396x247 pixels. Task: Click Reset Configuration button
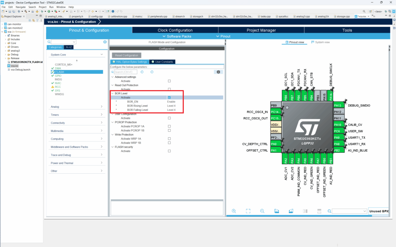pyautogui.click(x=127, y=55)
